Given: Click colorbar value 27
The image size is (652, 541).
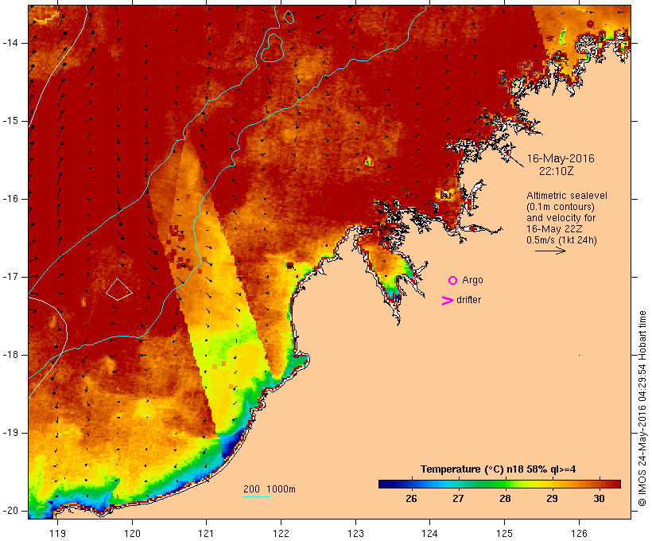Looking at the screenshot, I should pos(458,499).
